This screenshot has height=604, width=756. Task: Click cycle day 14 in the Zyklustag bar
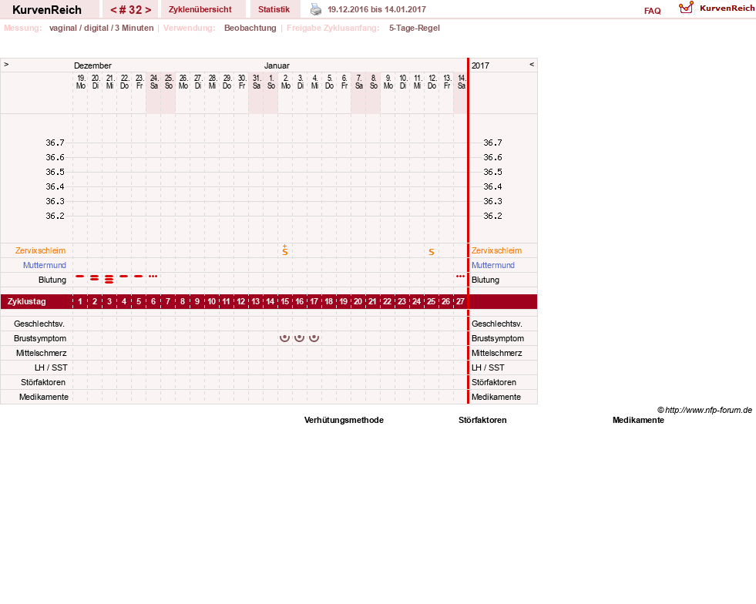(x=270, y=302)
